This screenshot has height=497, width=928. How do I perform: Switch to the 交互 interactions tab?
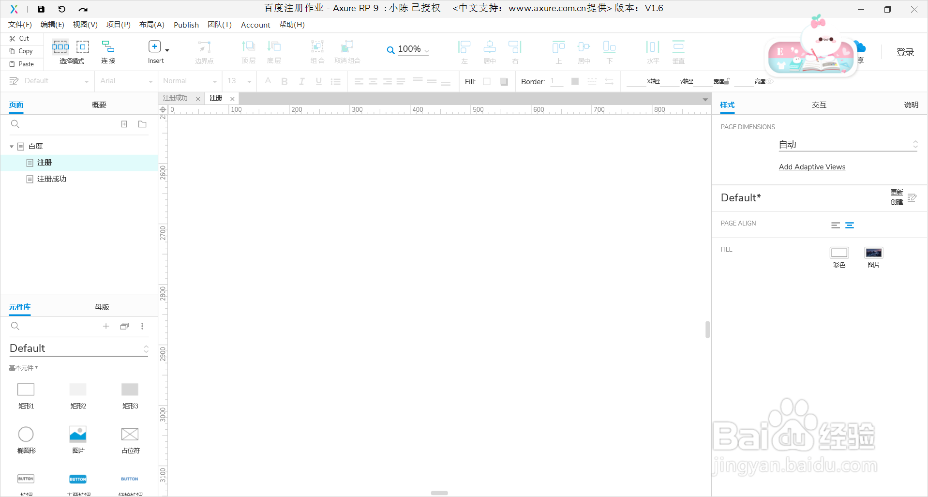(819, 105)
